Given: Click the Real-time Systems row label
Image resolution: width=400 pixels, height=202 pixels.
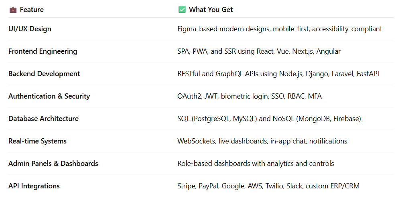Looking at the screenshot, I should [x=37, y=141].
